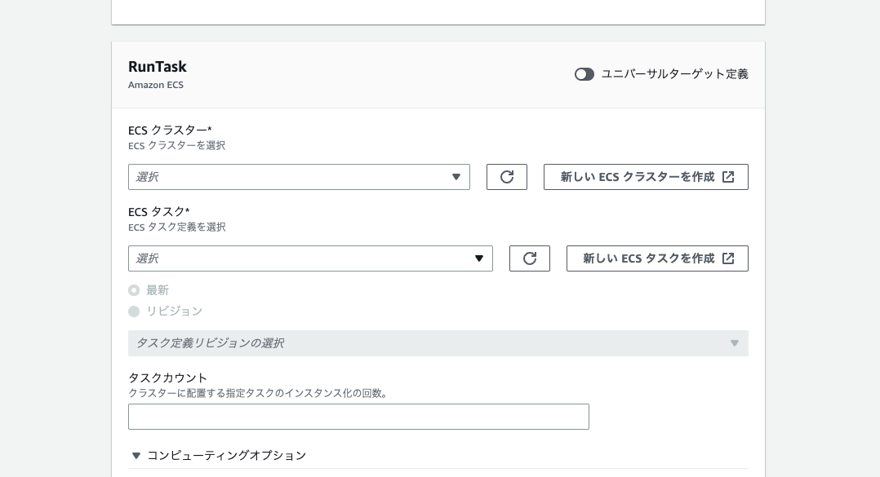This screenshot has width=880, height=477.
Task: Open the タスク定義リビジョンの選択 dropdown
Action: 438,343
